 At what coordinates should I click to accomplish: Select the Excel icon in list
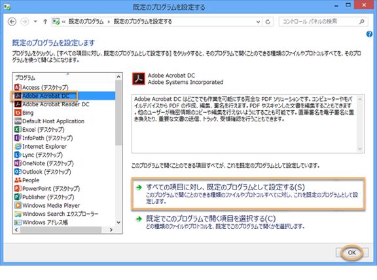coord(18,129)
